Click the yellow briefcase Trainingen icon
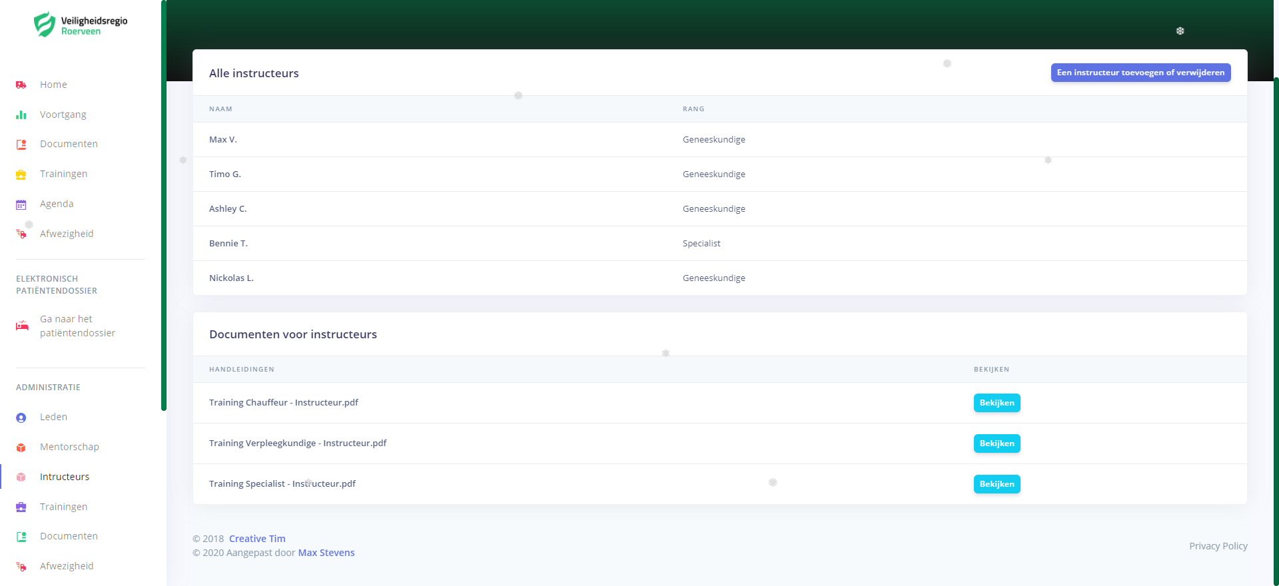 coord(21,174)
